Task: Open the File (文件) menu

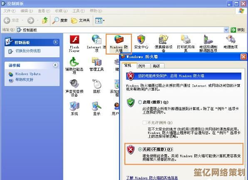Action: (x=10, y=11)
